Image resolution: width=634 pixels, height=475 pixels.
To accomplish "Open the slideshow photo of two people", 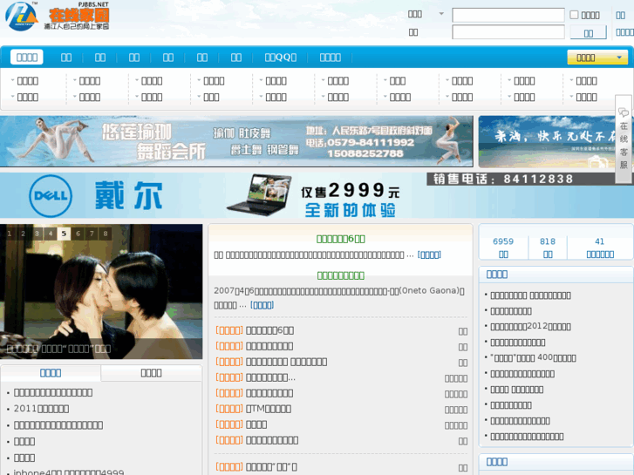I will pos(101,291).
